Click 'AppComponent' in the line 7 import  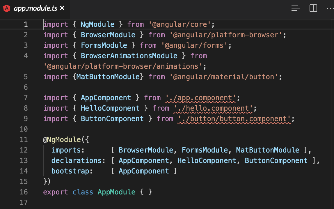click(106, 98)
